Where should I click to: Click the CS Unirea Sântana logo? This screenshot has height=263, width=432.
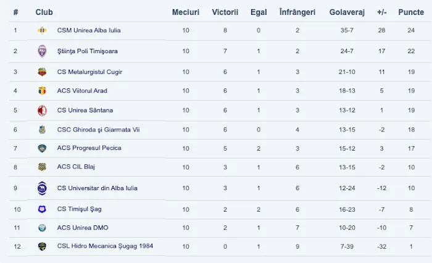coord(42,111)
